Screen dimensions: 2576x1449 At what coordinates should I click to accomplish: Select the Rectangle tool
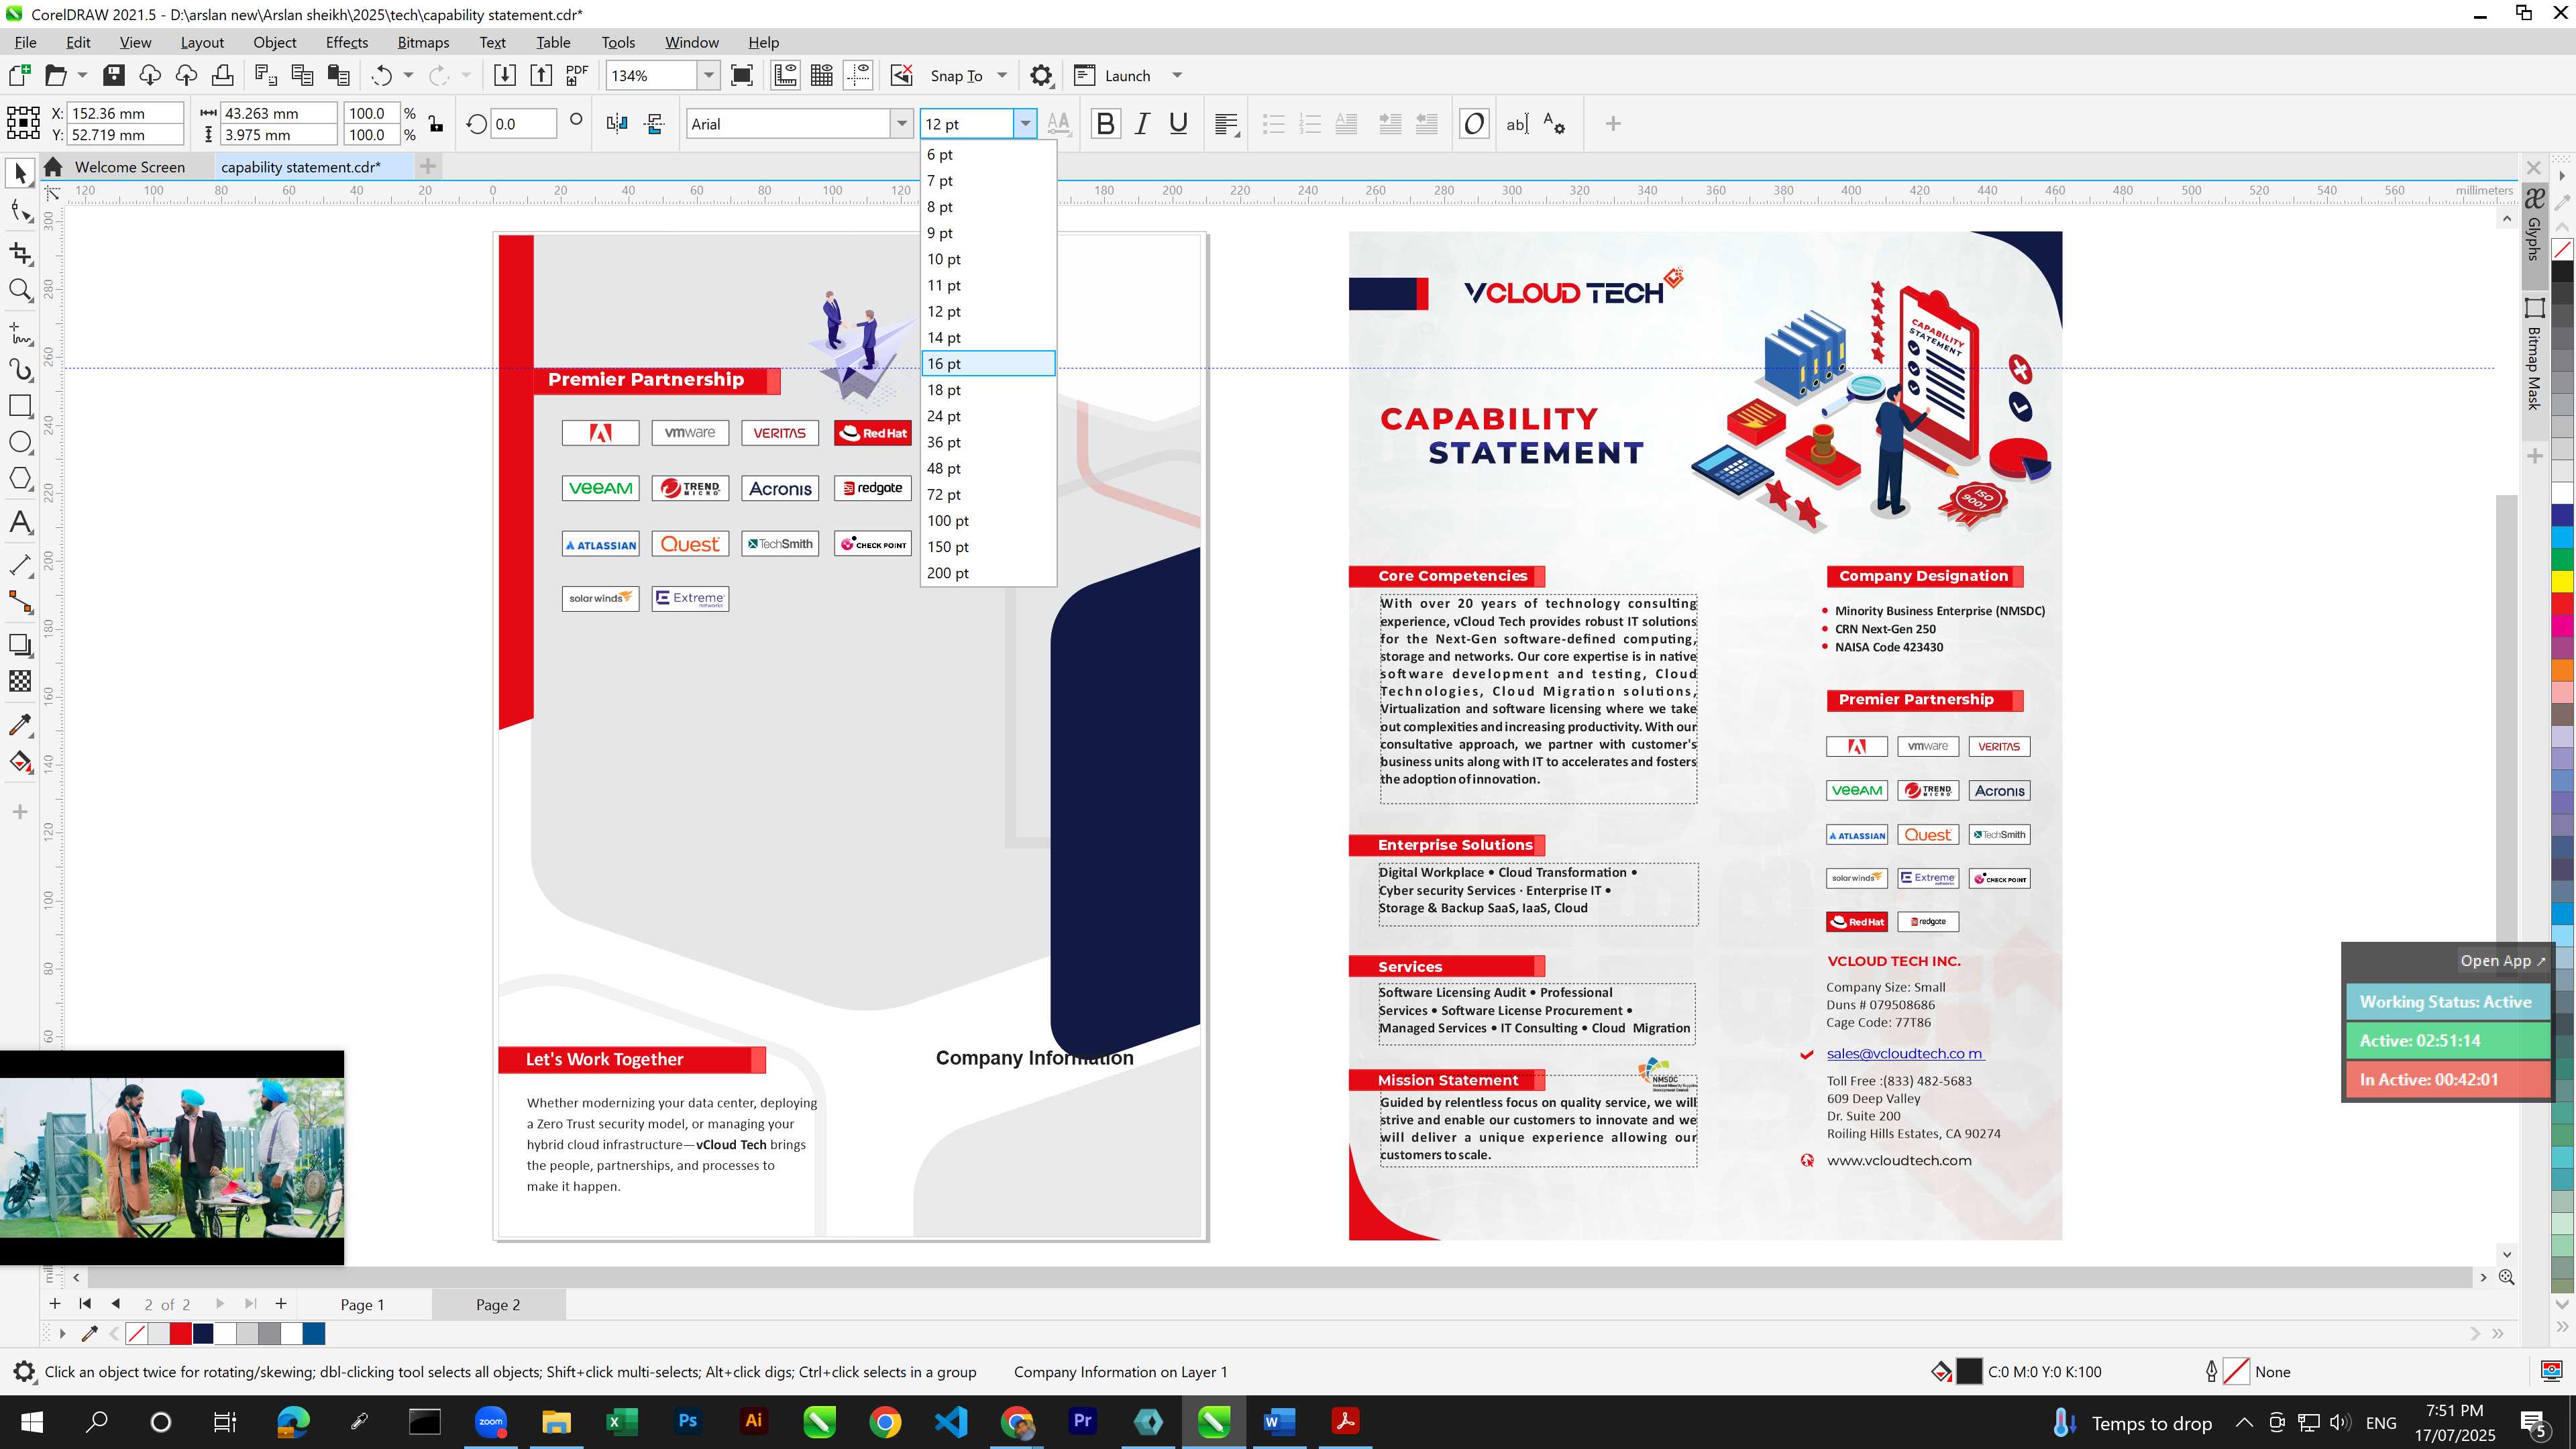[x=20, y=406]
